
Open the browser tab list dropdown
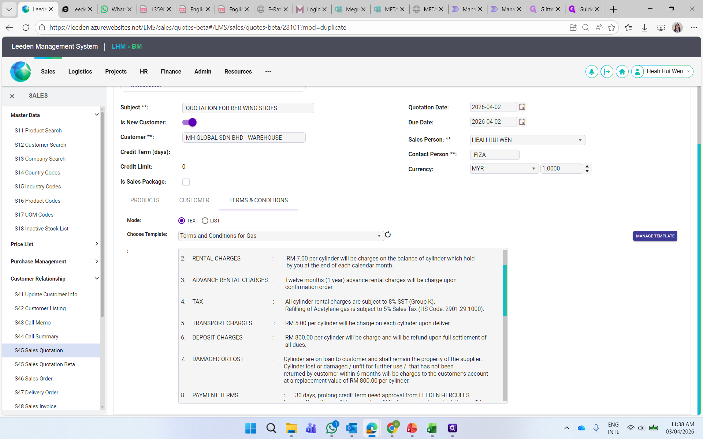[x=9, y=10]
